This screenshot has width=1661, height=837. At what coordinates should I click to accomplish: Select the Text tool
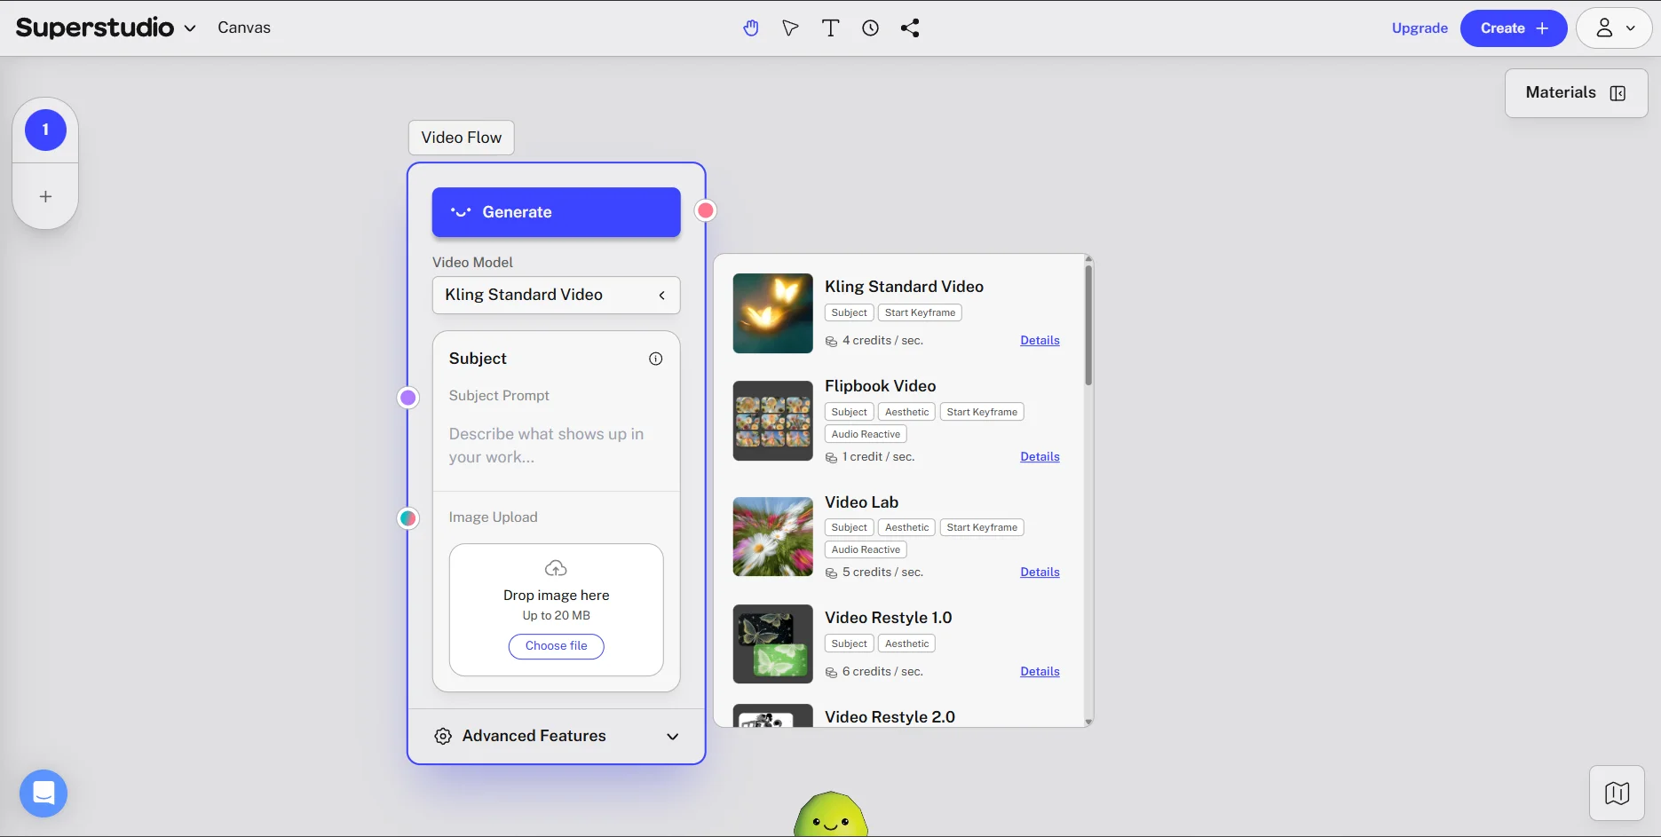[x=830, y=28]
